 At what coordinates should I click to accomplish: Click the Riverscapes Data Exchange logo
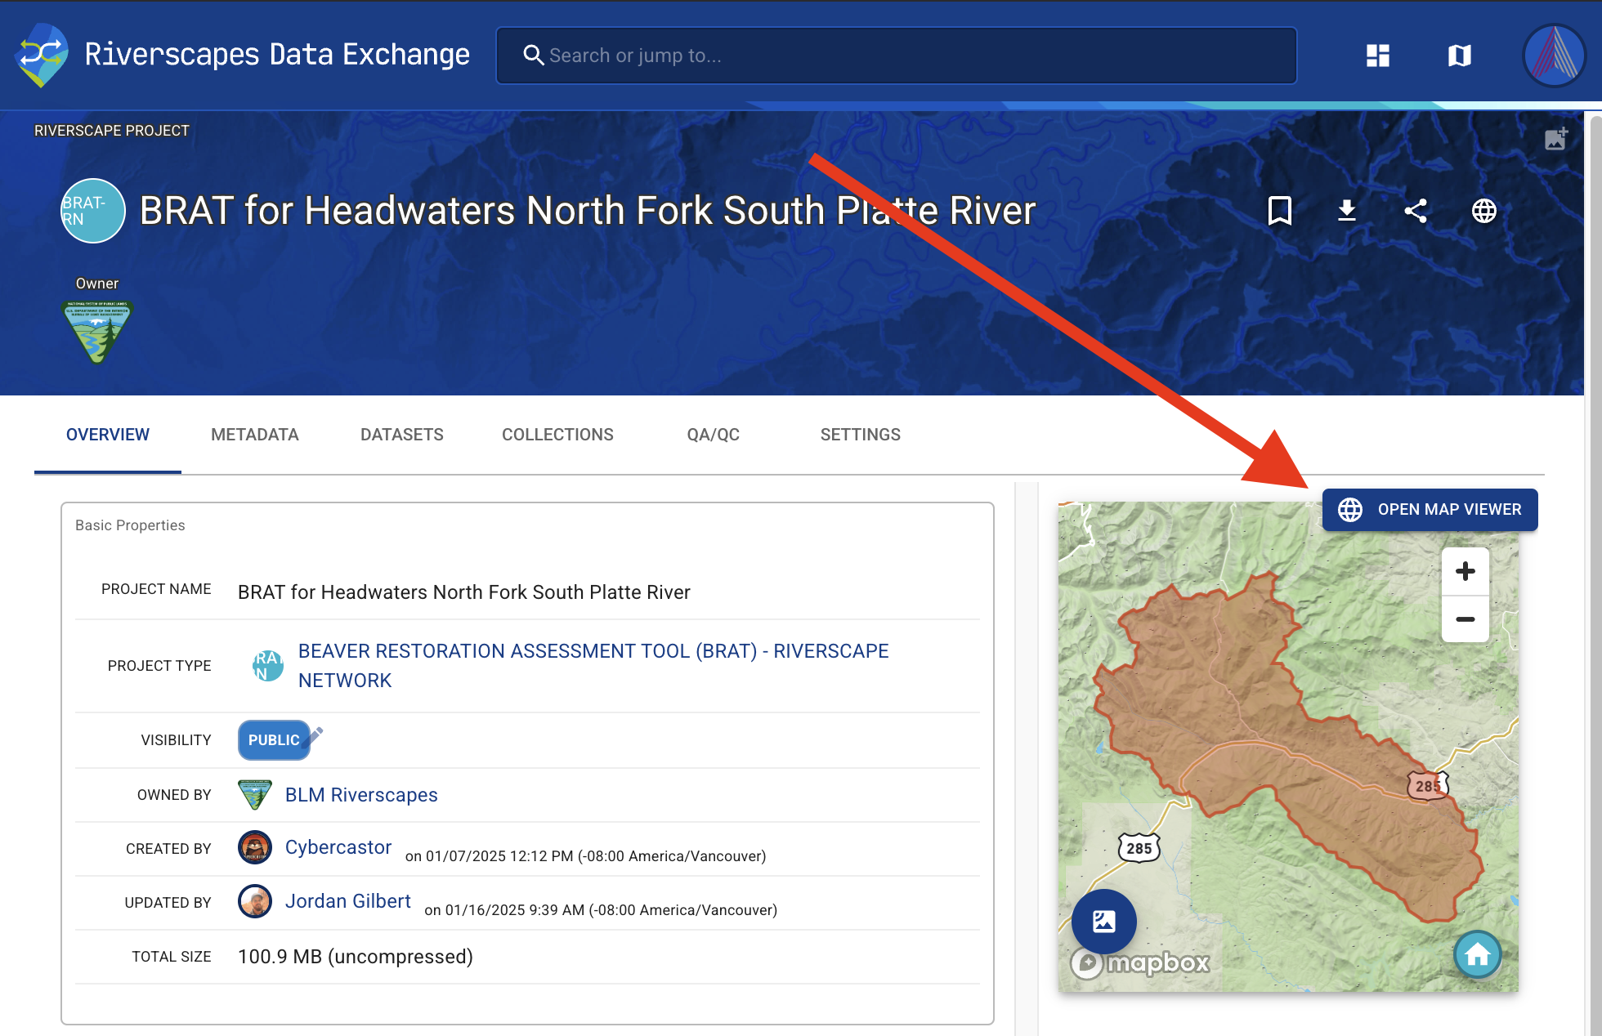42,55
